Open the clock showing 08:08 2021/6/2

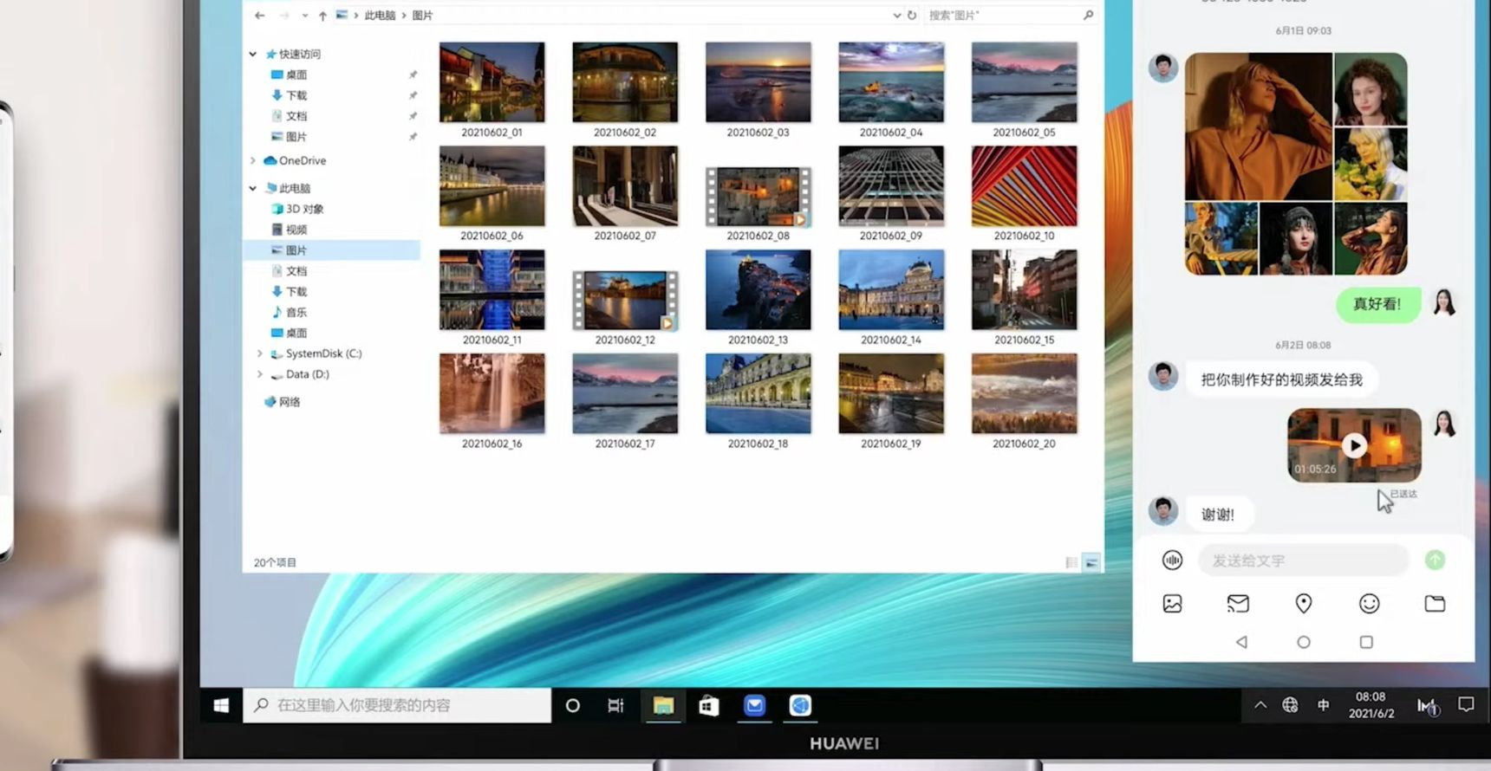[1371, 705]
